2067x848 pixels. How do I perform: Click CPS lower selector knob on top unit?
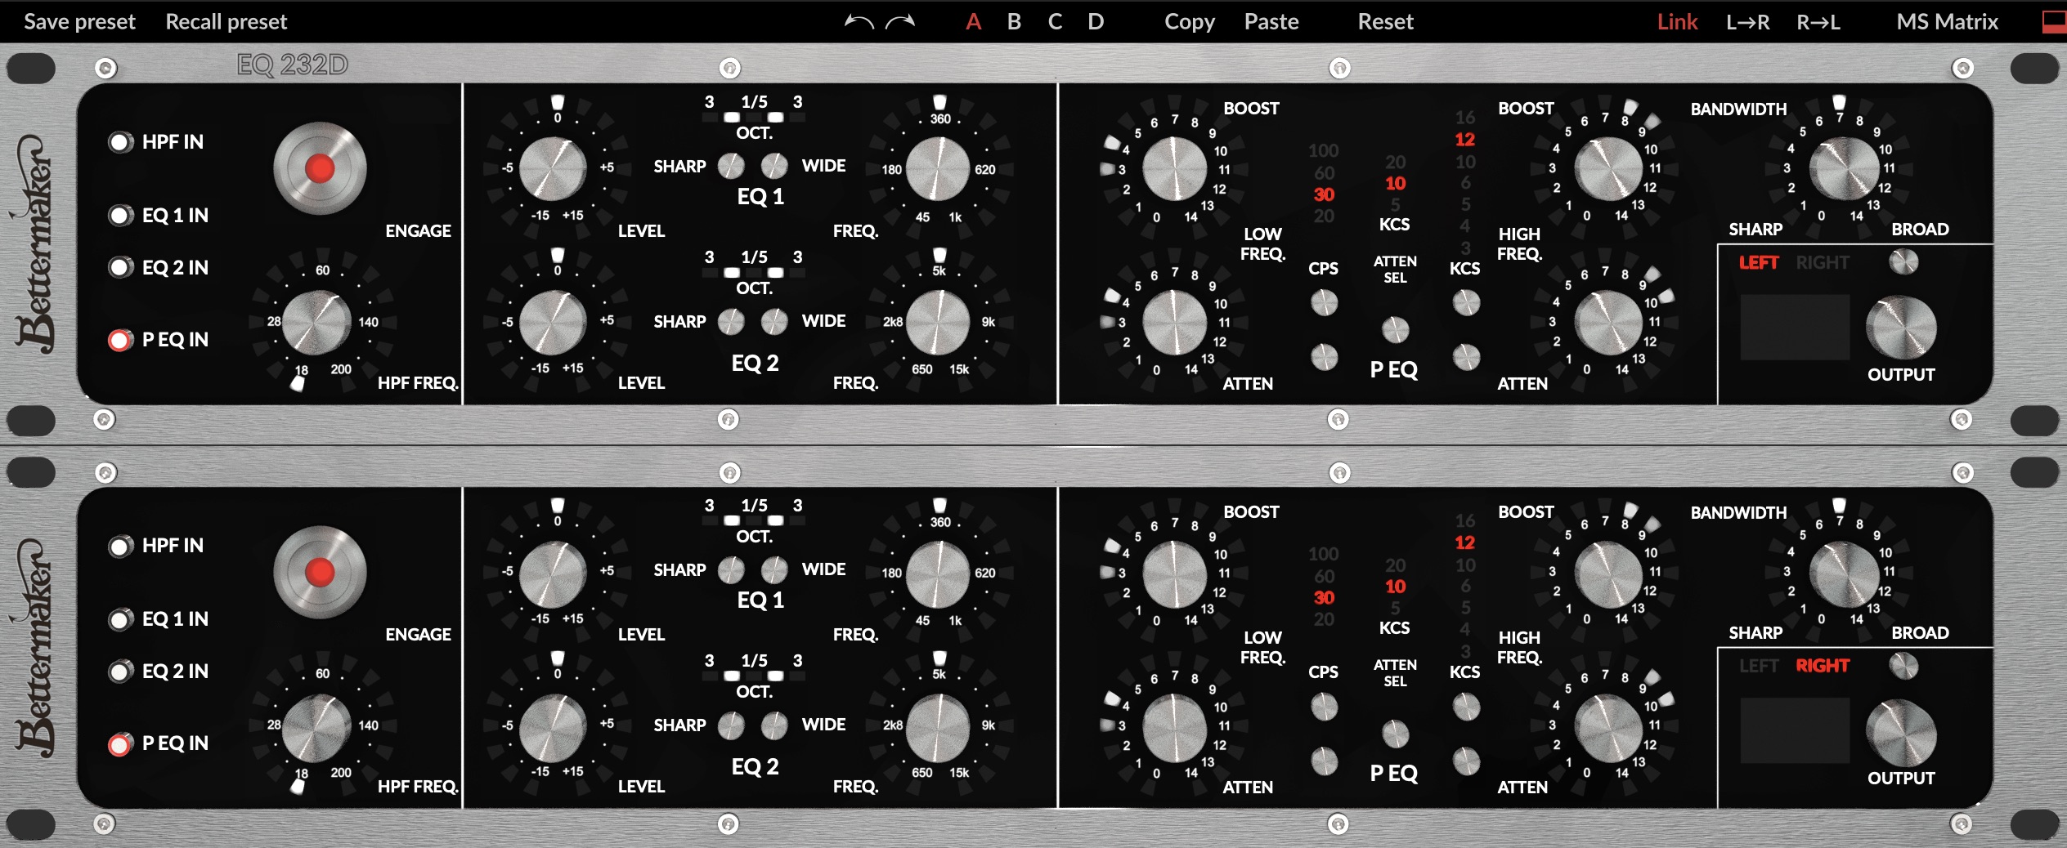[x=1325, y=357]
